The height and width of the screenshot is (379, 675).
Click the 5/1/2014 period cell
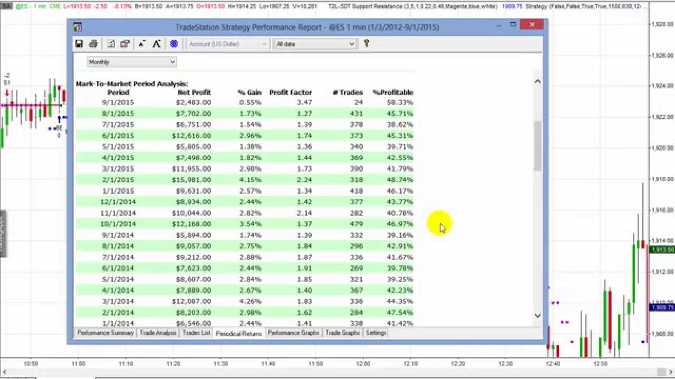pos(118,280)
